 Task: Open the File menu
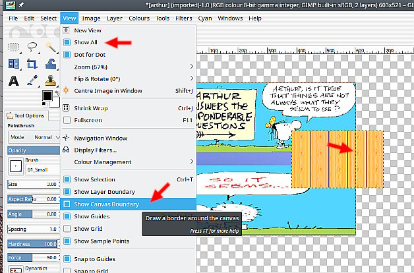pos(13,18)
